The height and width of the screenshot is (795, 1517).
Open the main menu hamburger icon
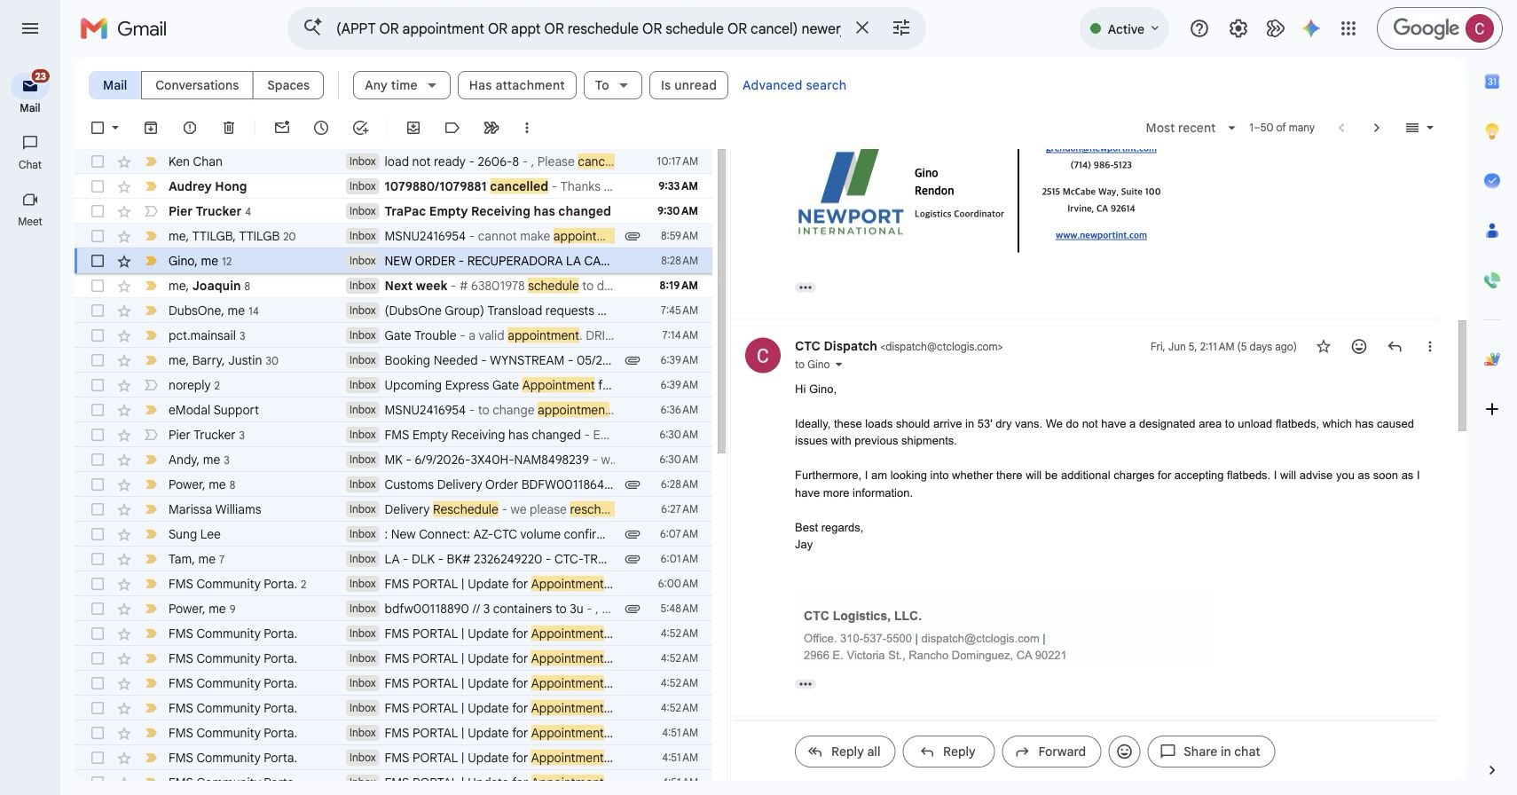[30, 28]
